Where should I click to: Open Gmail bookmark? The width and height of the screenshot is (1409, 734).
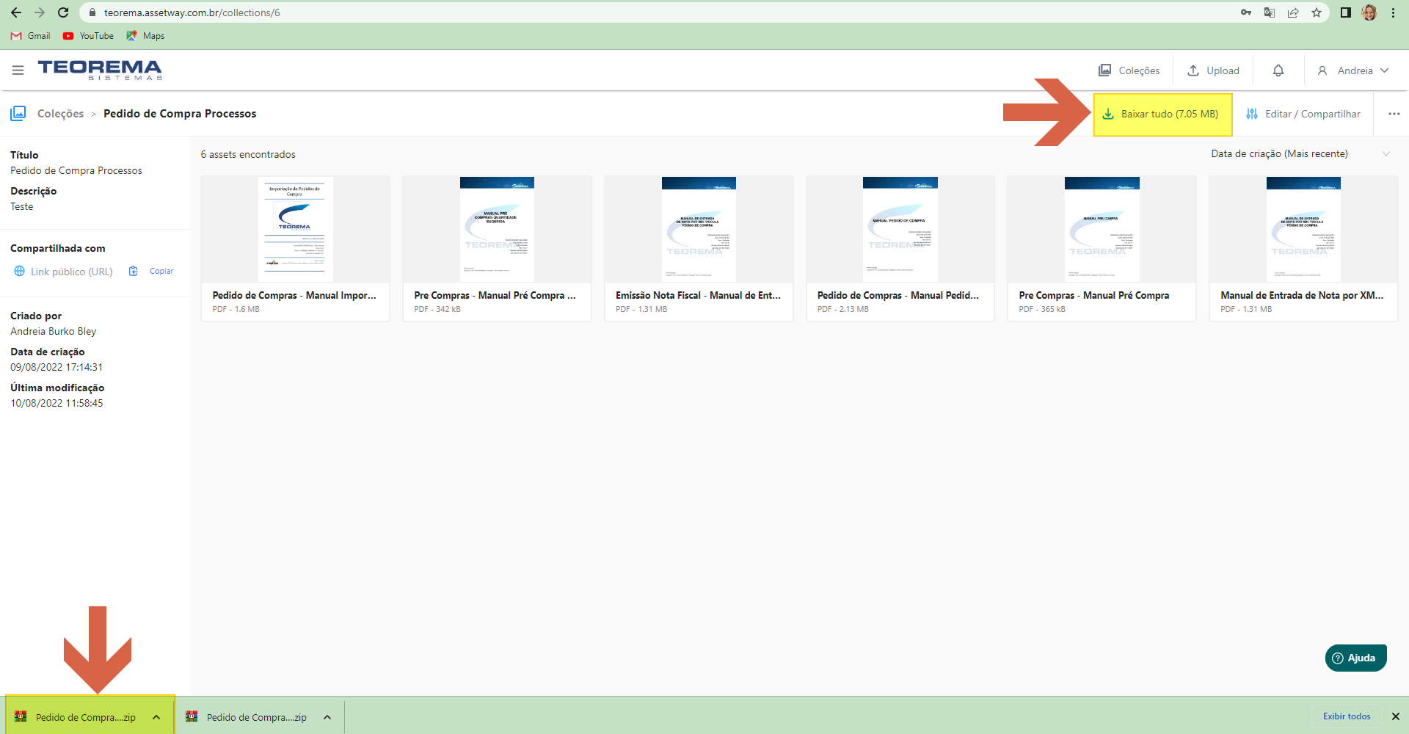(31, 36)
